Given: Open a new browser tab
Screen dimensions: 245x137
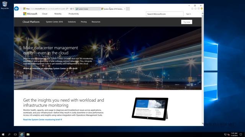Looking at the screenshot, I should pyautogui.click(x=128, y=9).
